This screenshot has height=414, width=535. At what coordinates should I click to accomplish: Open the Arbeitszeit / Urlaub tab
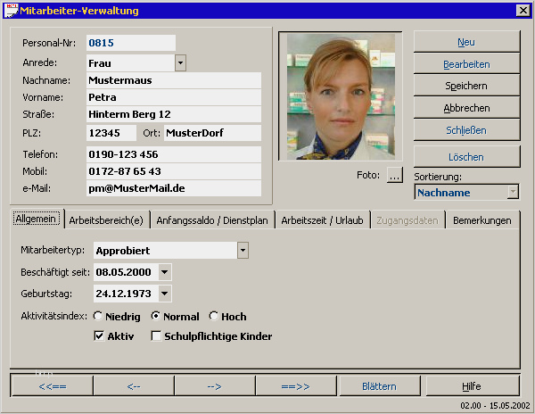click(322, 220)
